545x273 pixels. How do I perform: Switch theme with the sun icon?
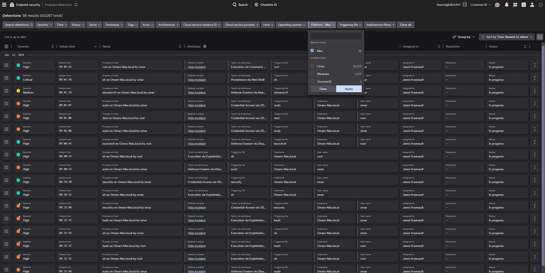tap(541, 5)
